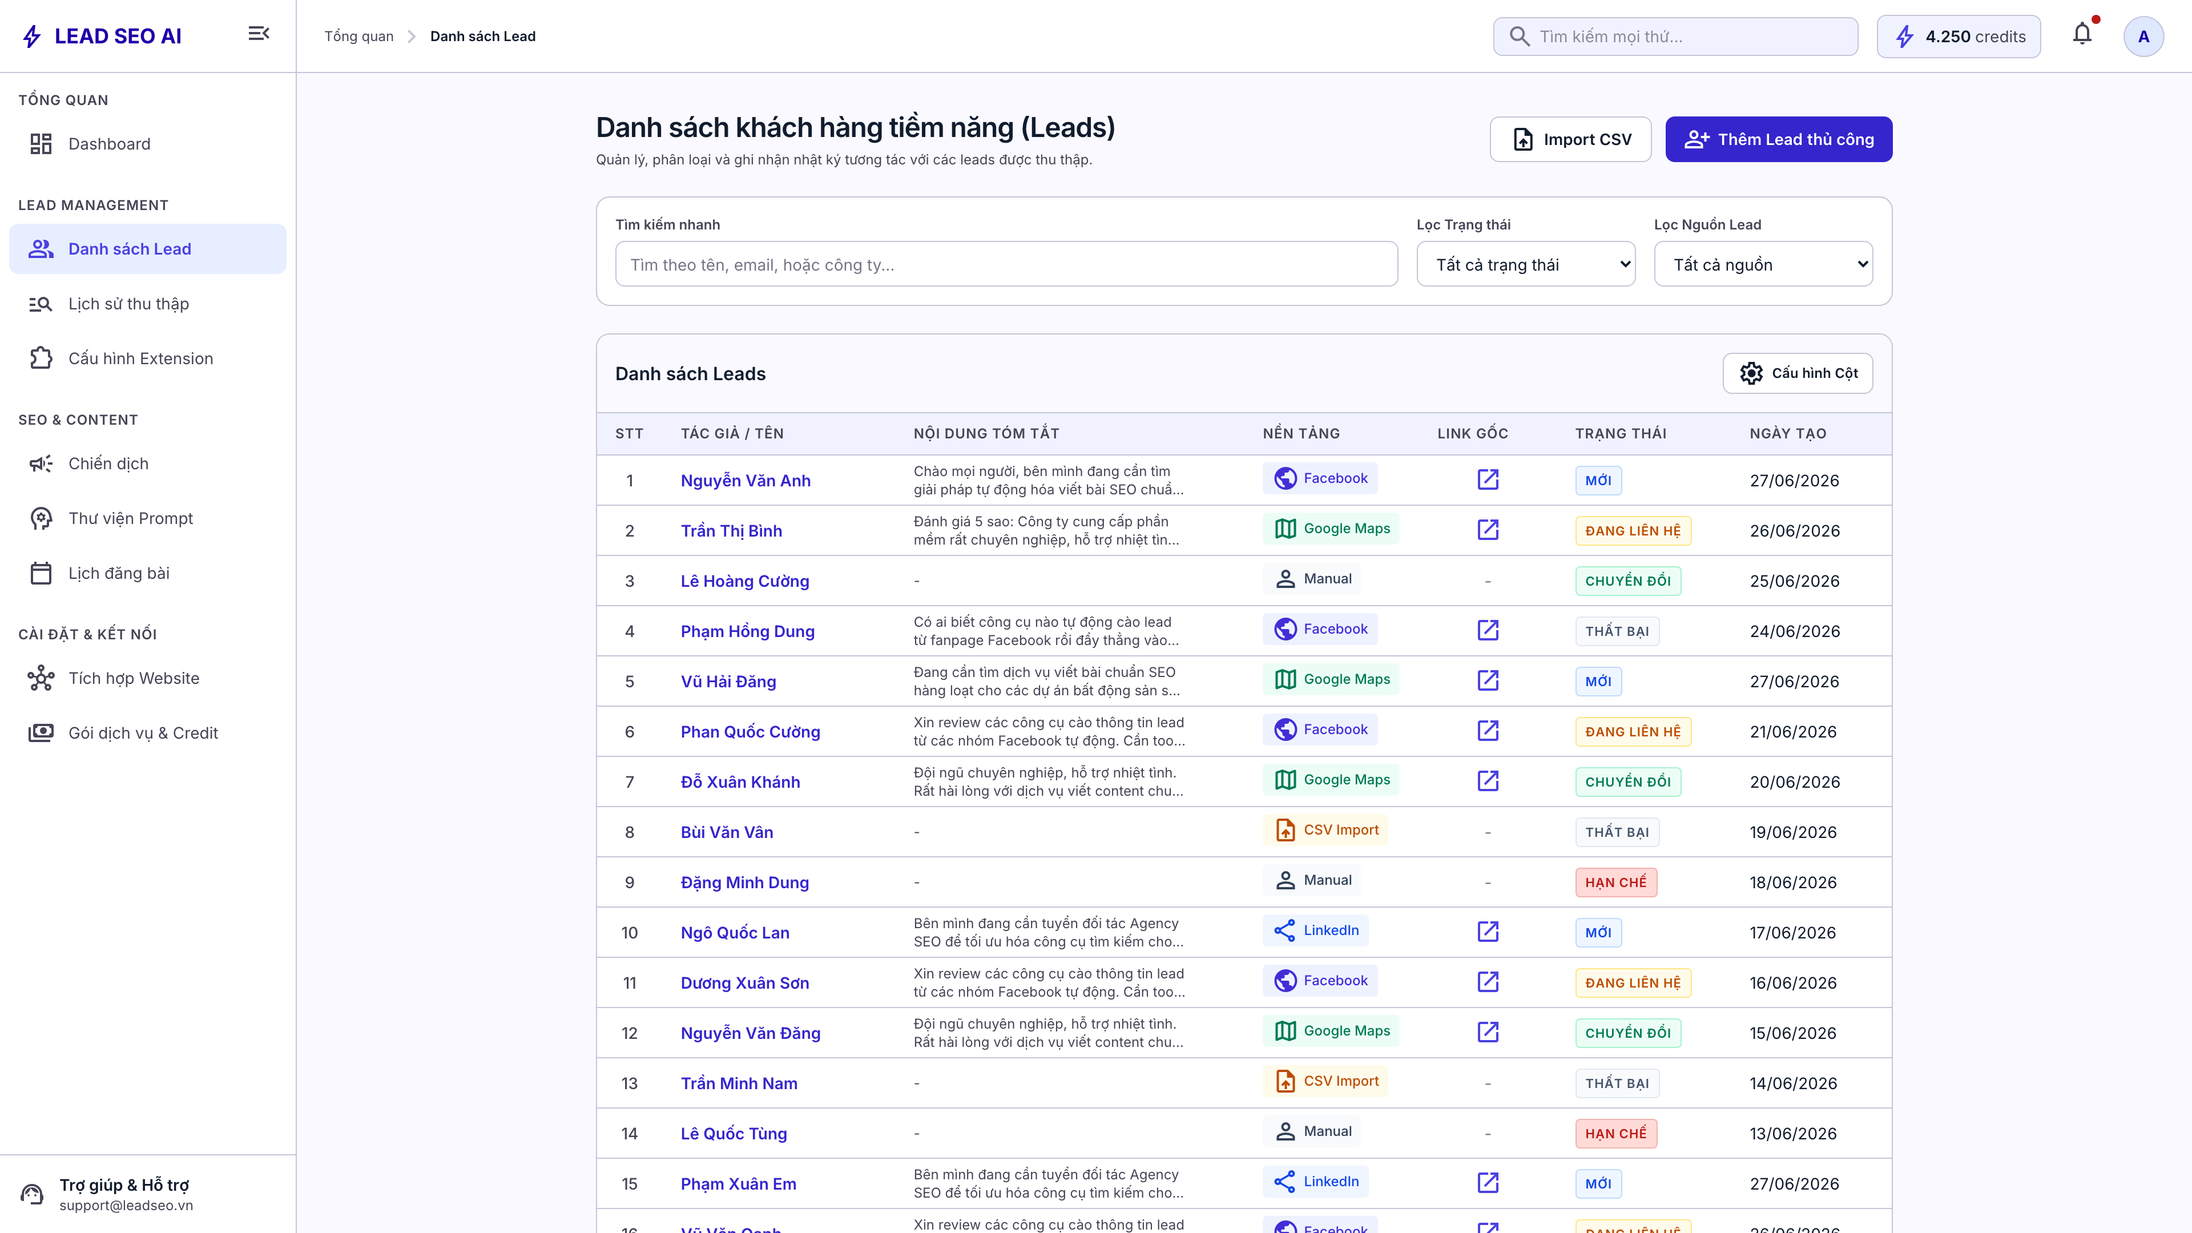
Task: Open original link for Ngô Quốc Lan
Action: (1488, 931)
